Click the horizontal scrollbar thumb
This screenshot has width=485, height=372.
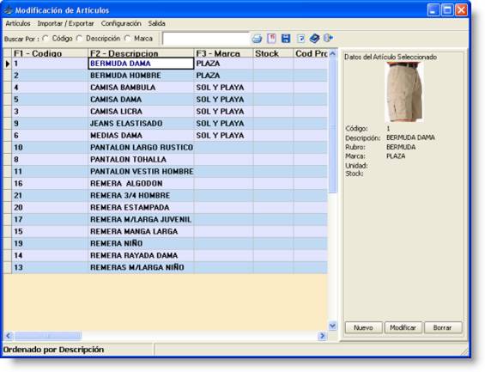48,336
